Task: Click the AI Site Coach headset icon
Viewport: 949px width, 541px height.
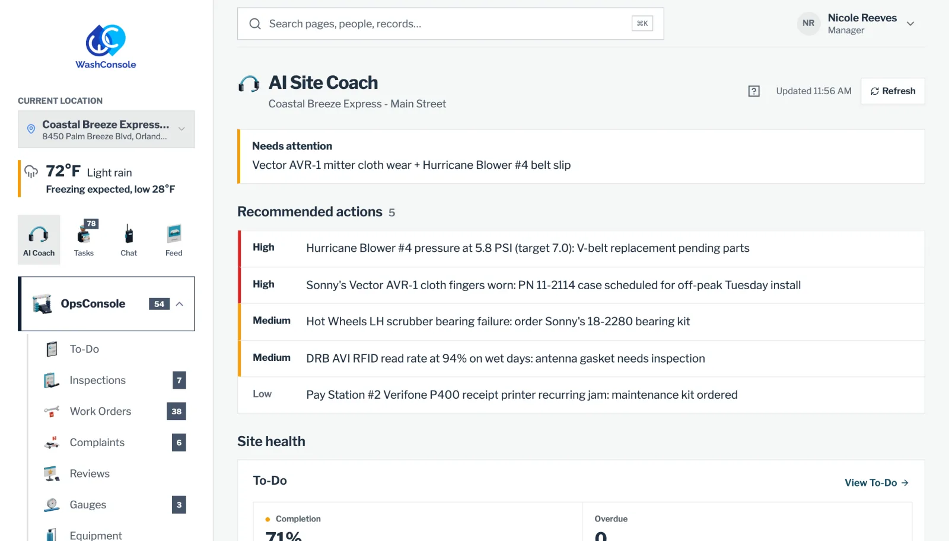Action: click(x=249, y=84)
